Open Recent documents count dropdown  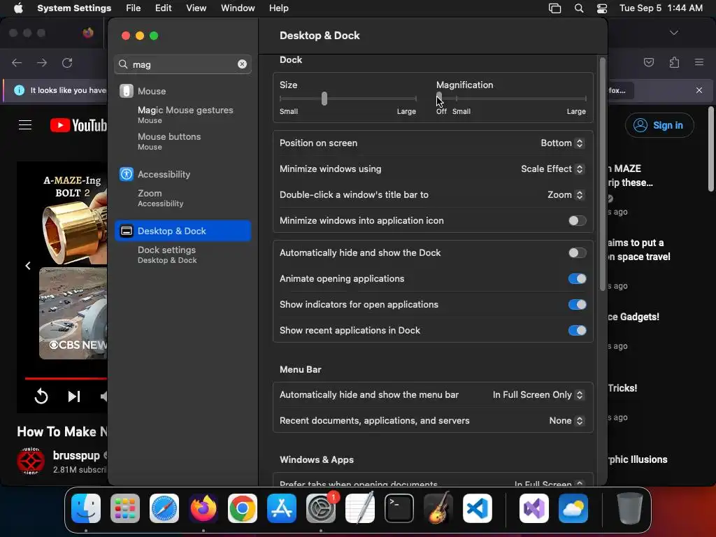pyautogui.click(x=566, y=421)
